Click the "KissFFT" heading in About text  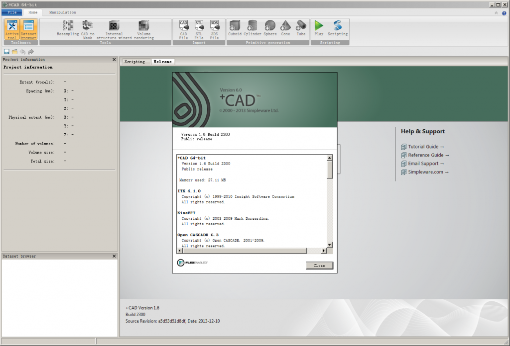click(186, 213)
